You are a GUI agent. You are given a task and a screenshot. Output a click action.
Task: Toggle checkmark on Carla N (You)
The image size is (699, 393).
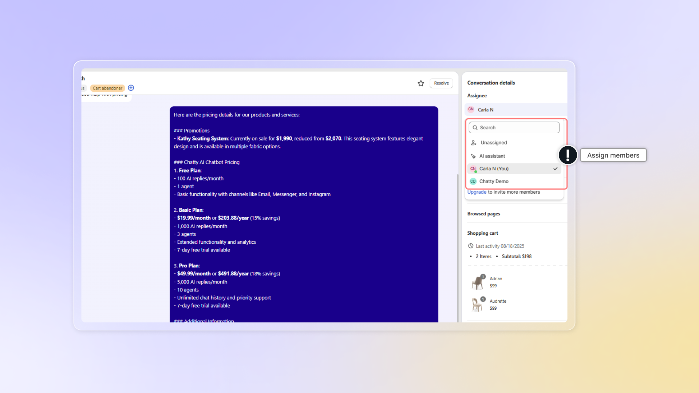coord(555,169)
